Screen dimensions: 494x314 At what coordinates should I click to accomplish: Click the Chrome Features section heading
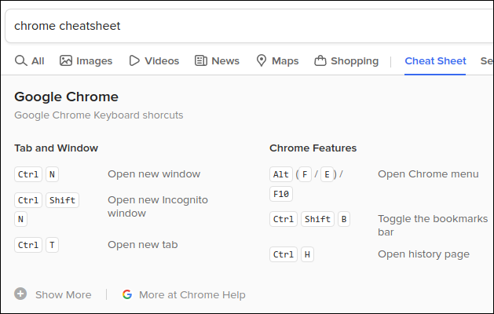[313, 148]
